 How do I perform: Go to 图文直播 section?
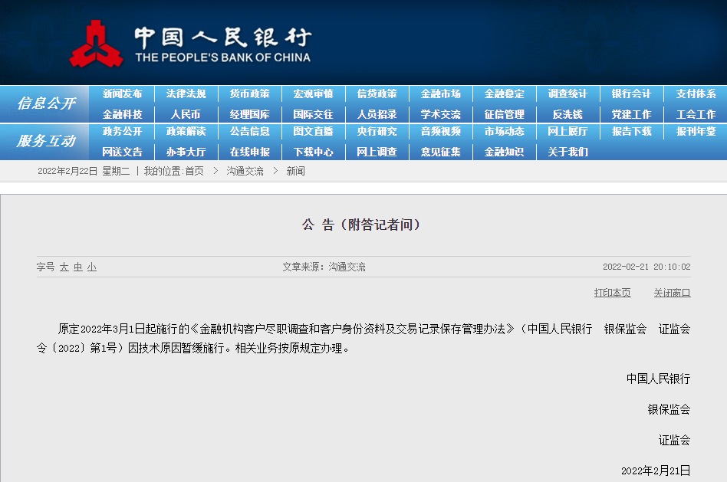[x=313, y=132]
